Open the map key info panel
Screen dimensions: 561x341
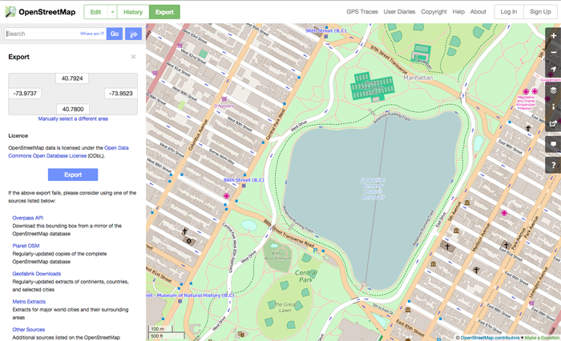[553, 107]
